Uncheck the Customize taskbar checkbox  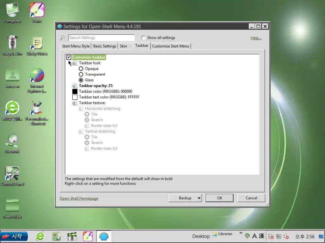pyautogui.click(x=69, y=57)
